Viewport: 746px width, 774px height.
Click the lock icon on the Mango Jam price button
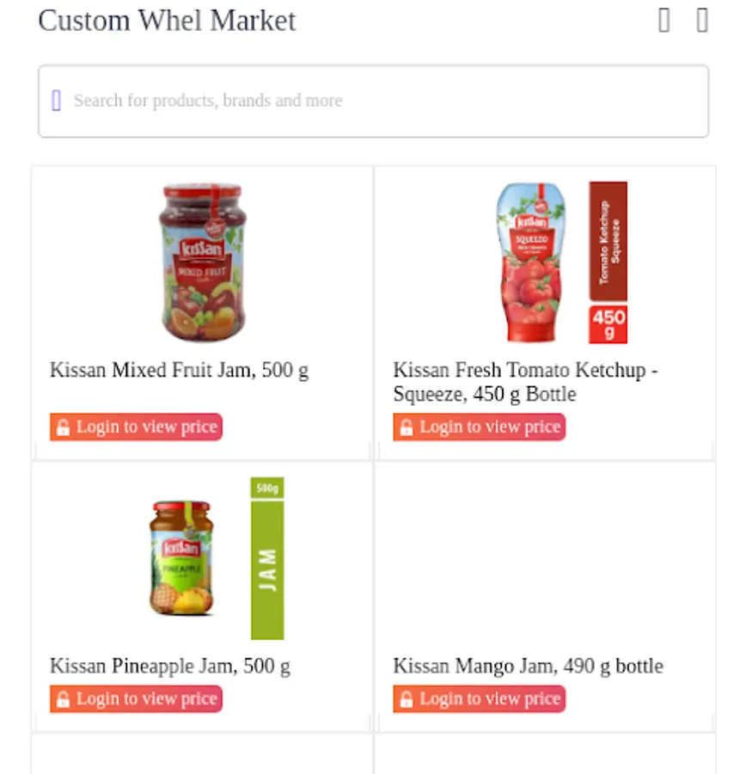tap(406, 699)
